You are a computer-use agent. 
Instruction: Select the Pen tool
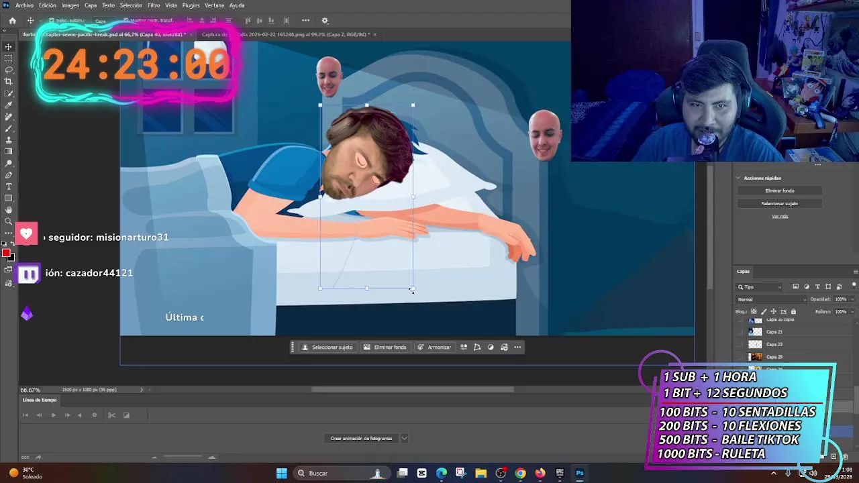9,175
